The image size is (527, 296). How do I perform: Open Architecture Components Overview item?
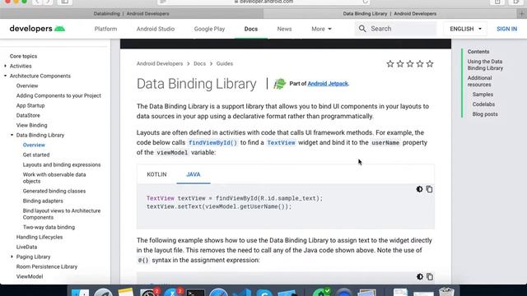click(x=27, y=86)
